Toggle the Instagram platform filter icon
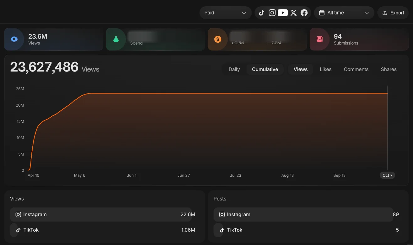Image resolution: width=413 pixels, height=245 pixels. 272,13
